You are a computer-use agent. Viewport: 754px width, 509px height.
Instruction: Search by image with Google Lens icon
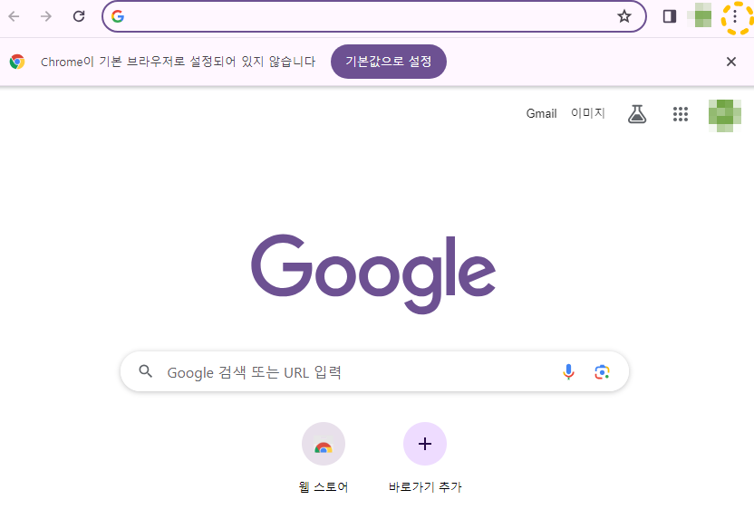[602, 371]
